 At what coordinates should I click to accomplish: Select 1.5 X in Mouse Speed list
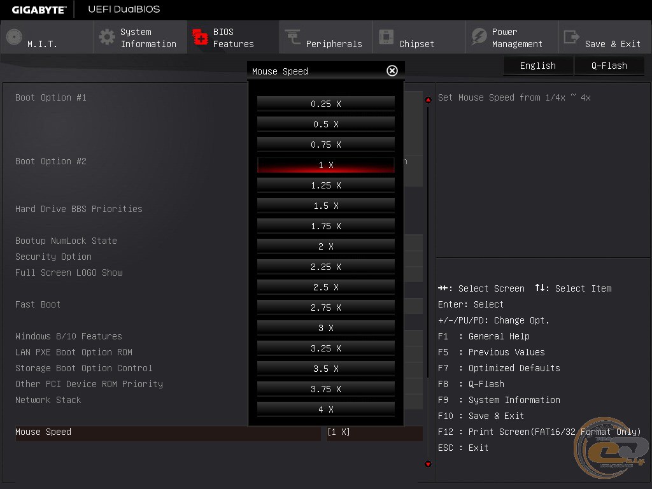point(325,206)
